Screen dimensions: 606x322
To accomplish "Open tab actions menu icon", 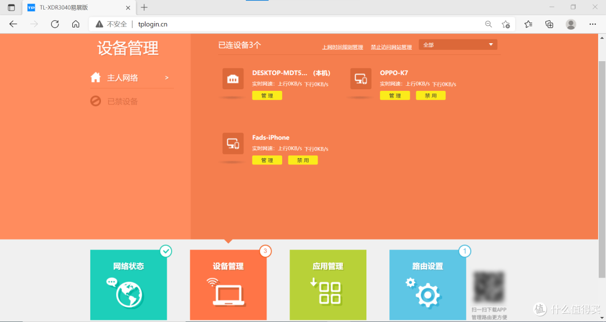I will (11, 7).
